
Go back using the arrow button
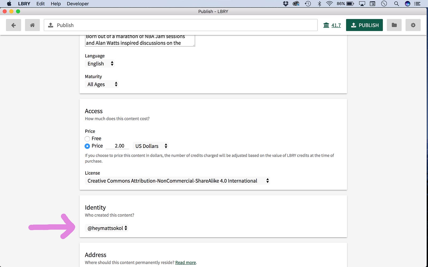coord(14,25)
